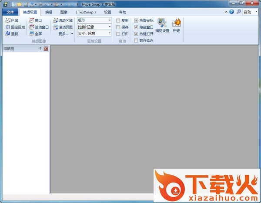Viewport: 261px width, 203px height.
Task: Select the 滚动区域 scrolling region capture
Action: click(63, 20)
